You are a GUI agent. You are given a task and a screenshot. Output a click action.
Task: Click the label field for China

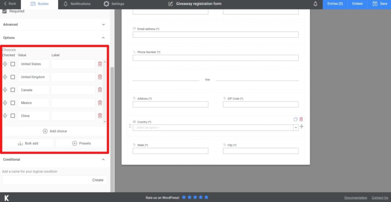click(x=73, y=116)
